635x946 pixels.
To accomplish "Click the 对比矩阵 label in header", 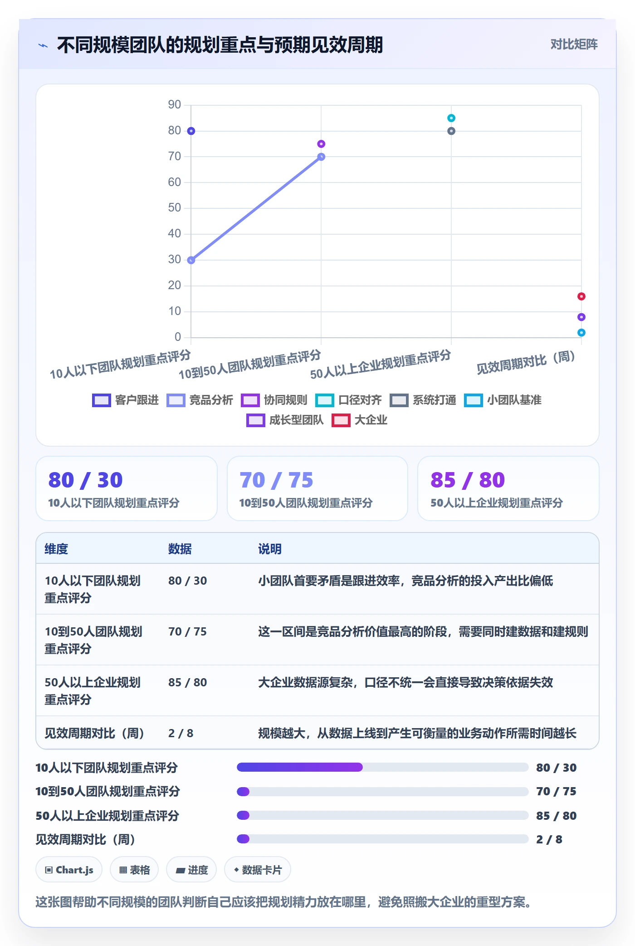I will pos(574,44).
